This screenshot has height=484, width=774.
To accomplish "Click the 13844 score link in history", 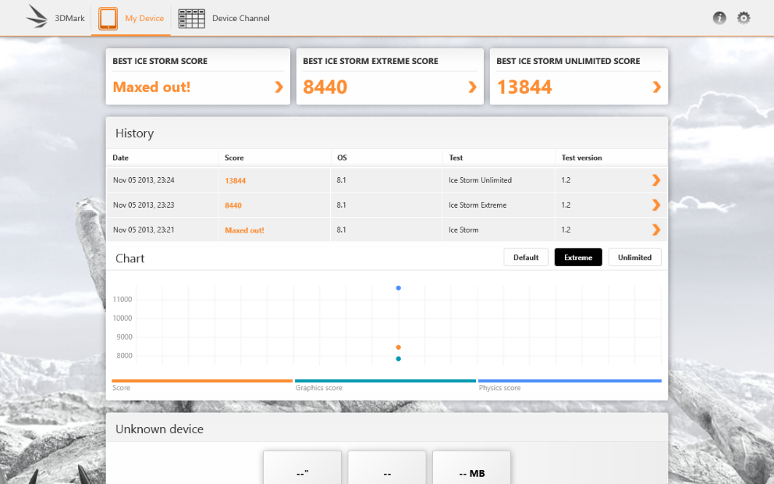I will 235,181.
